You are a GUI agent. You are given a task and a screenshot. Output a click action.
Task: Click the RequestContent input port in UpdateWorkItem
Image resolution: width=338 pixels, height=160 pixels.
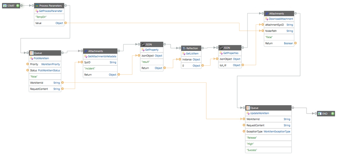pos(244,125)
